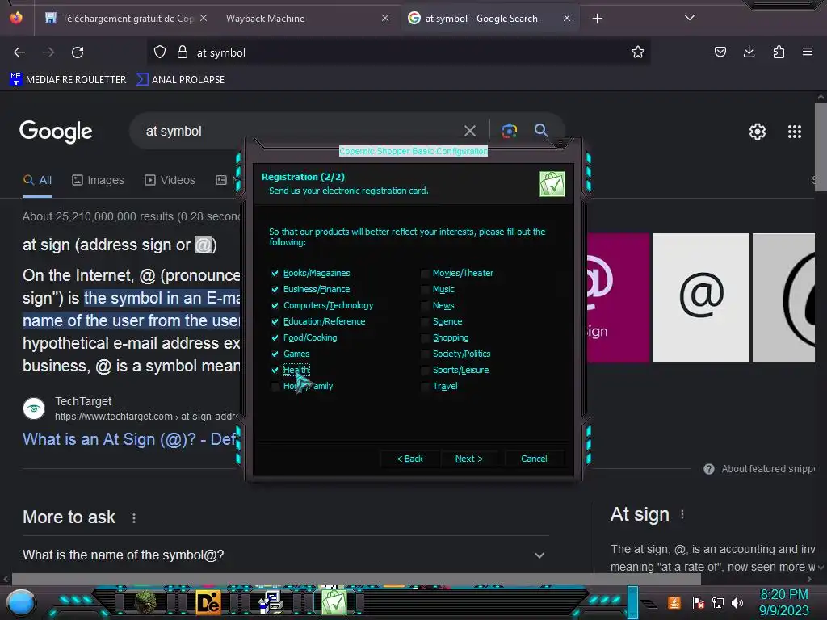
Task: Open Google quick settings gear
Action: click(758, 132)
